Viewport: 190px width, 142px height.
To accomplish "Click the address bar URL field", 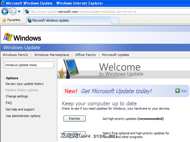I will click(107, 12).
